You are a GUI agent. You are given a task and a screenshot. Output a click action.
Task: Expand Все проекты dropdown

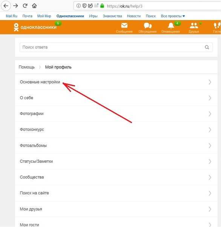pos(173,16)
